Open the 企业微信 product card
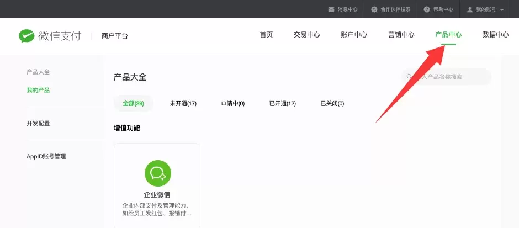The width and height of the screenshot is (519, 228). [x=157, y=185]
